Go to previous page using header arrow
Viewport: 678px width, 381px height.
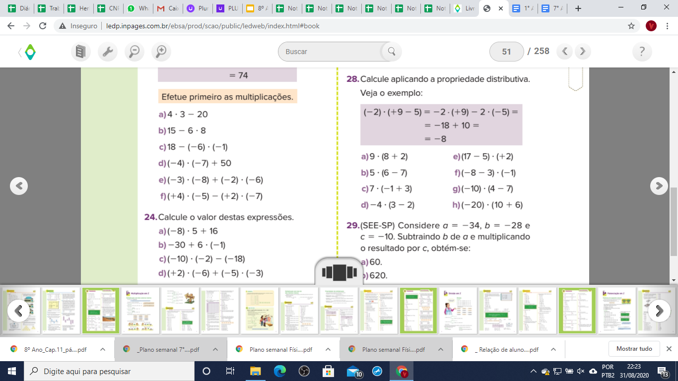pos(565,52)
